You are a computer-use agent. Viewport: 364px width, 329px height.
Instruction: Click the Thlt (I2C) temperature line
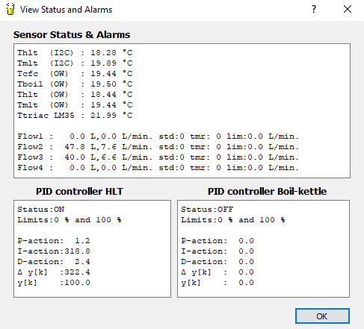tap(75, 53)
